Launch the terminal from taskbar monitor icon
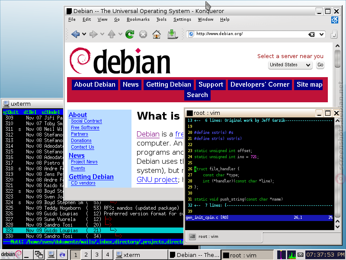The width and height of the screenshot is (346, 260). (51, 255)
